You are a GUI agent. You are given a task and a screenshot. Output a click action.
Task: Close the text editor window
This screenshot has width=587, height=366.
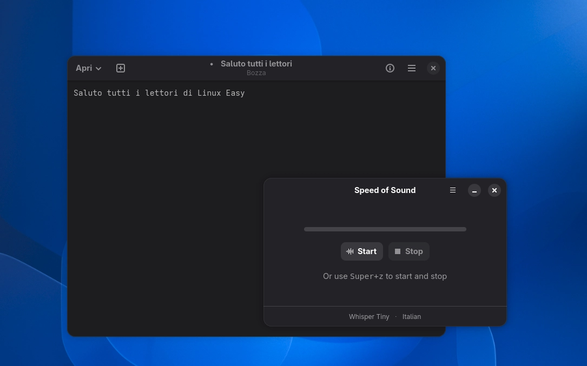pyautogui.click(x=433, y=68)
